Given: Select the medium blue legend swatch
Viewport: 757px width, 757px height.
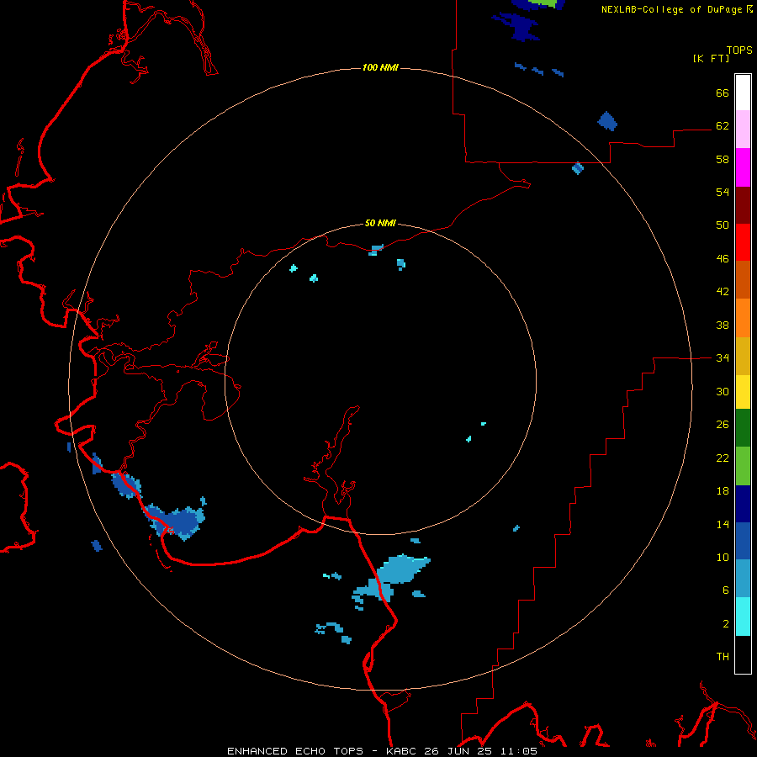Looking at the screenshot, I should (x=743, y=541).
